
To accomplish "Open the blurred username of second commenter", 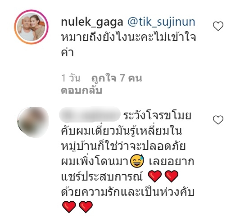I will point(90,114).
